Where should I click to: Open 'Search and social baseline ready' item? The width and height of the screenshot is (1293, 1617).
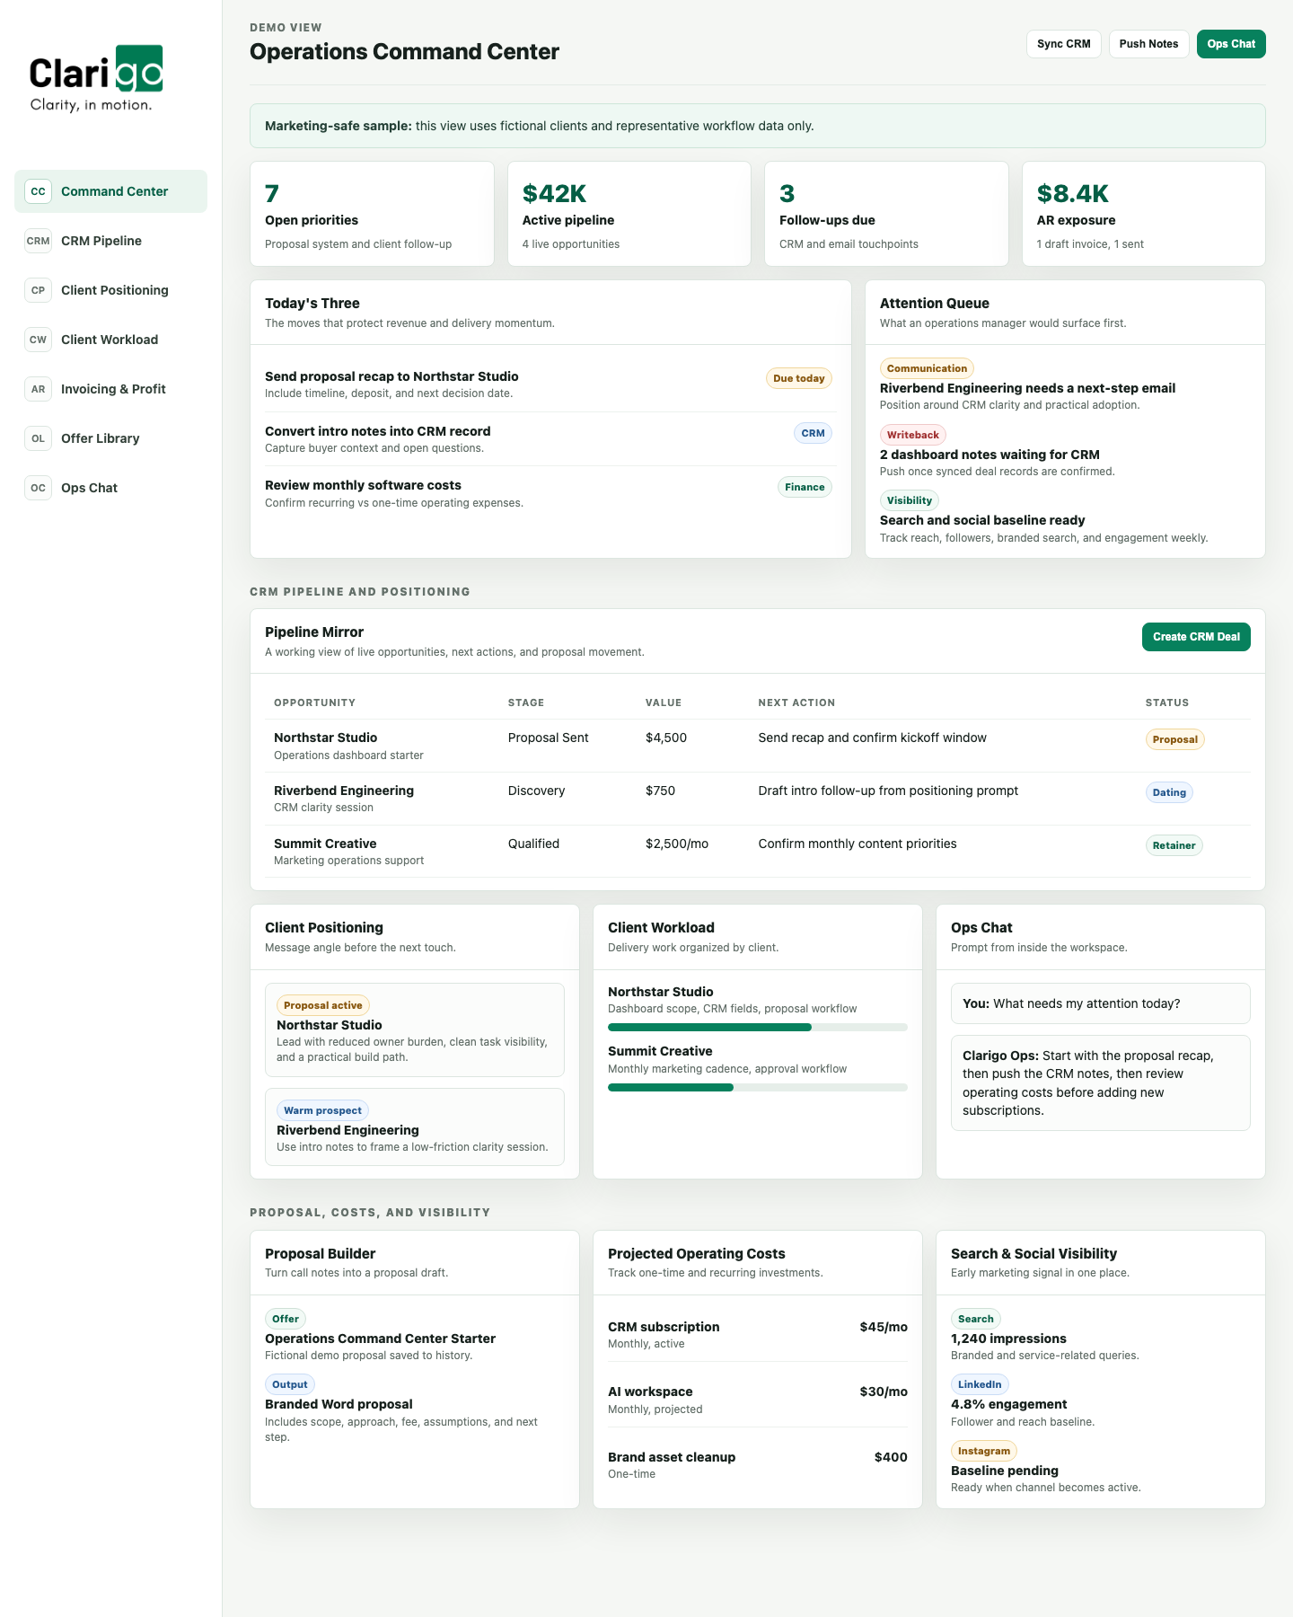pyautogui.click(x=982, y=520)
